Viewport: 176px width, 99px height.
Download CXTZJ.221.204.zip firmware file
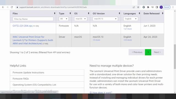tap(22, 26)
